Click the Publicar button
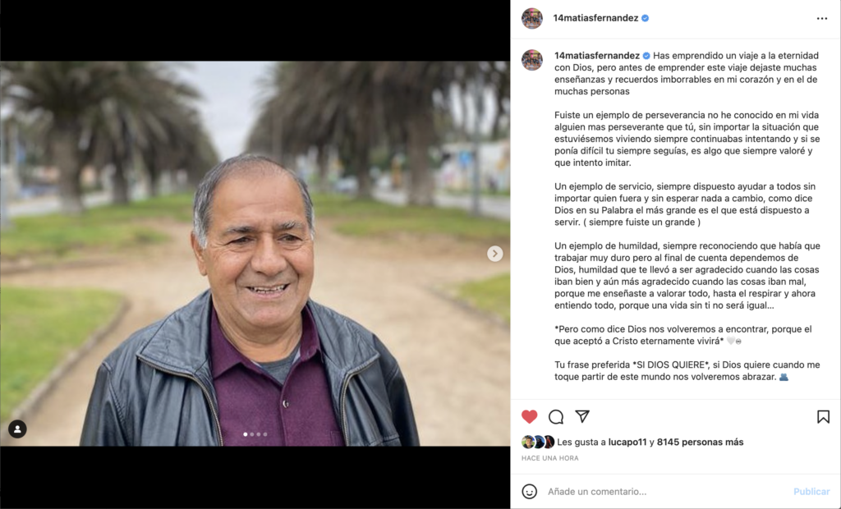841x509 pixels. point(811,491)
